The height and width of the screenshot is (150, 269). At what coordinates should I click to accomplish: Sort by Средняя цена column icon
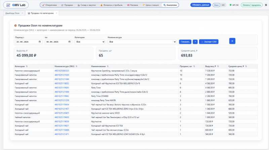(x=246, y=66)
